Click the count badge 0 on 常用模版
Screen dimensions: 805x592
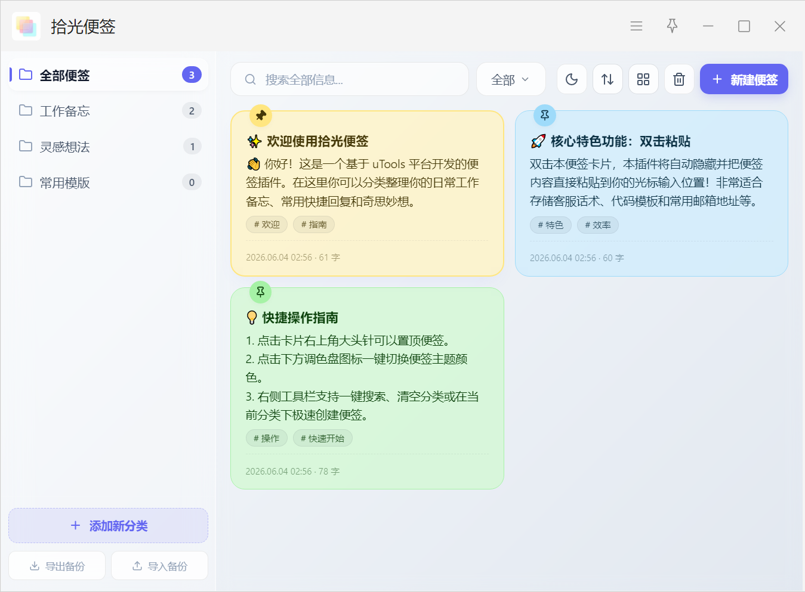pos(192,182)
